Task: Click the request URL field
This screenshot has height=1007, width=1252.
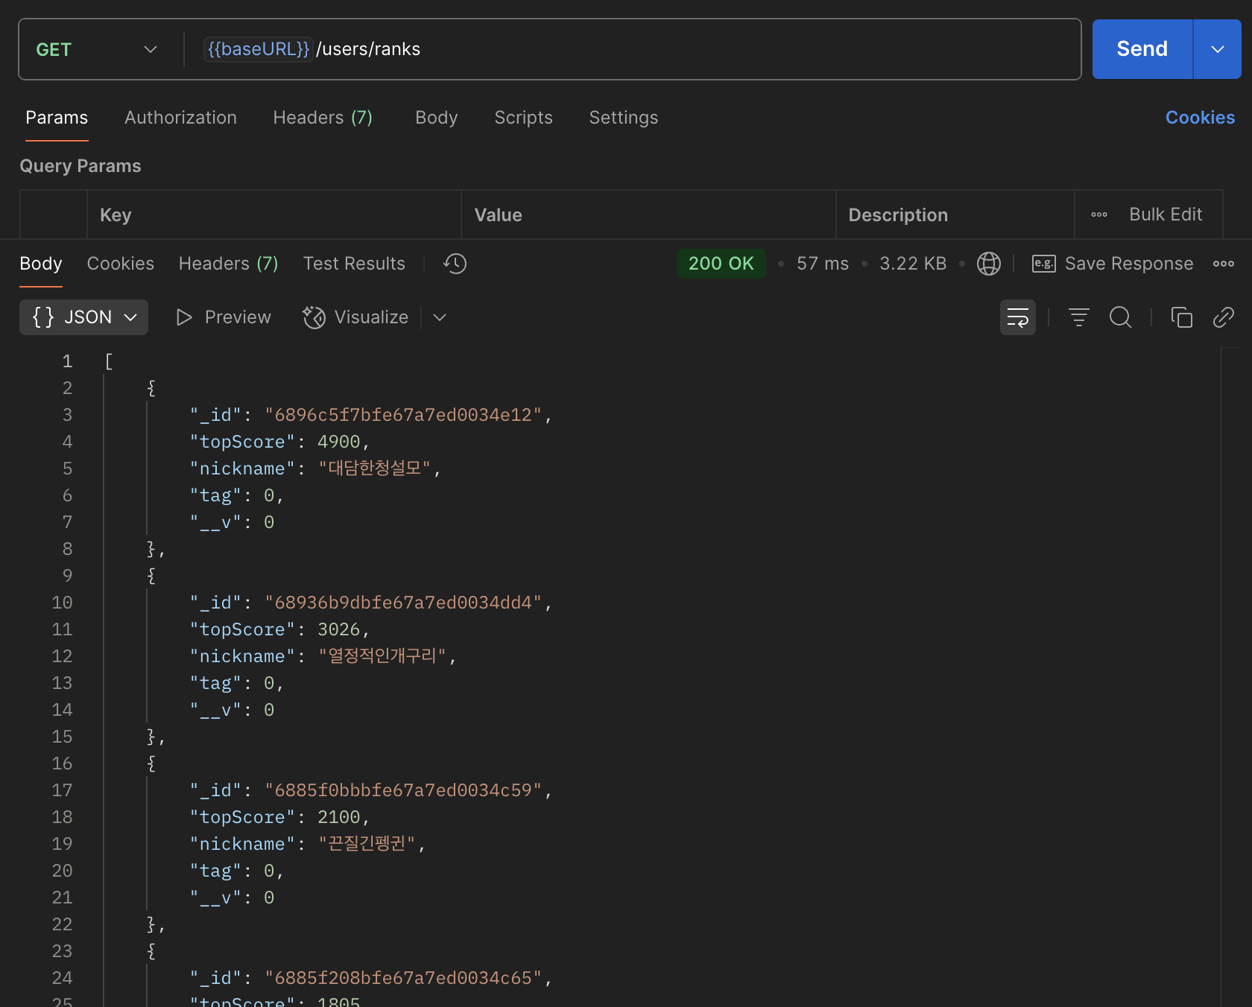Action: 633,49
